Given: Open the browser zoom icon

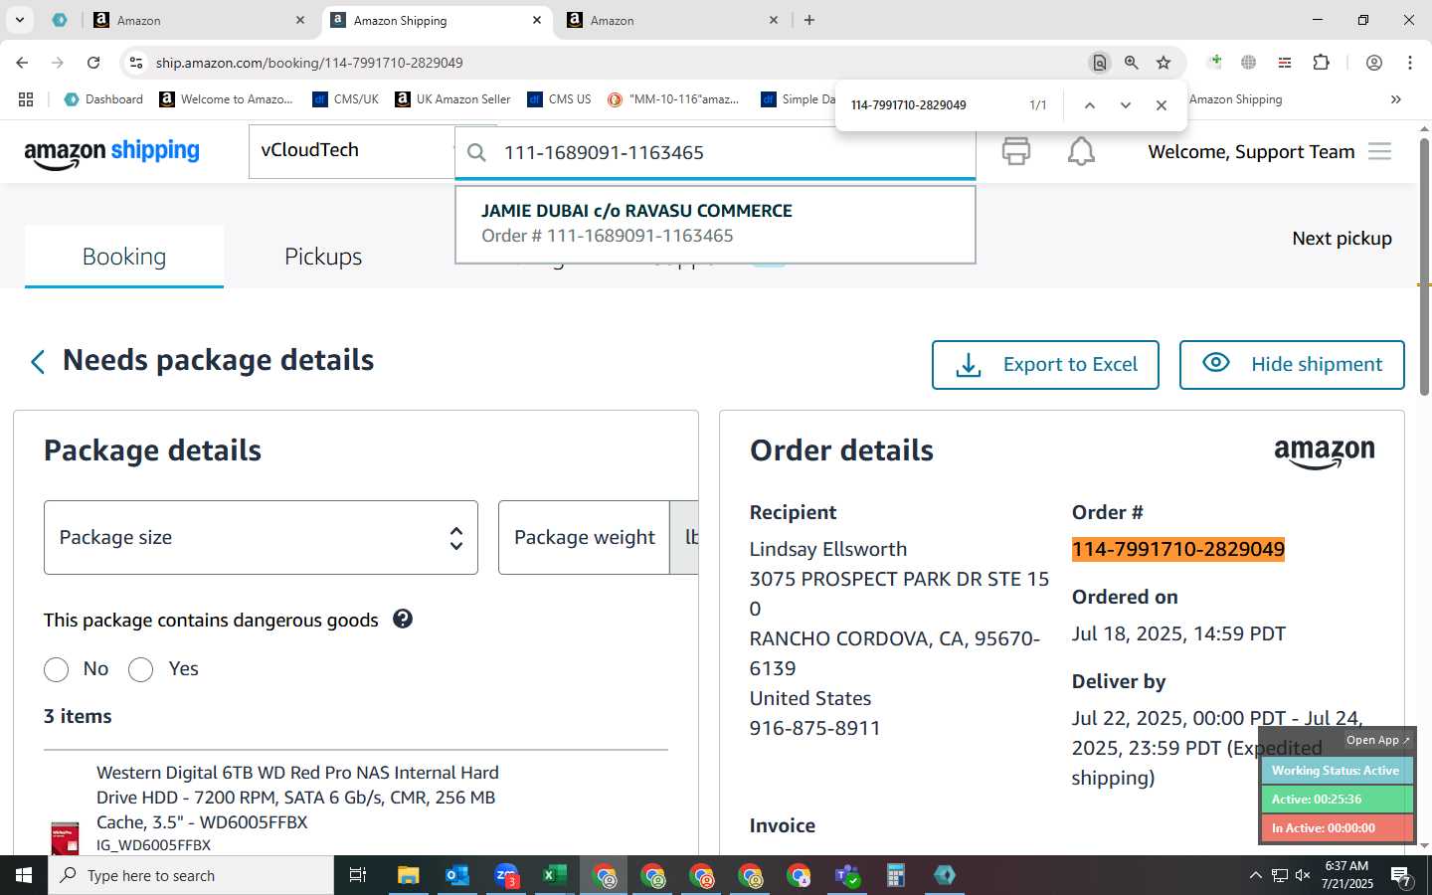Looking at the screenshot, I should click(1132, 63).
